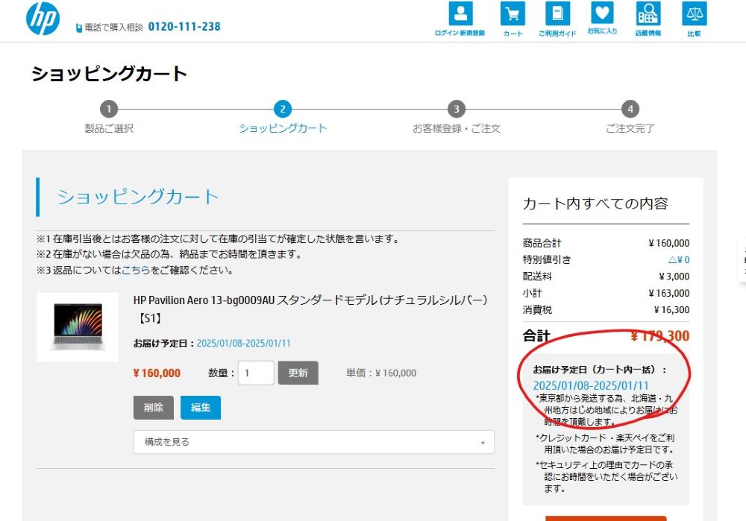Viewport: 746px width, 521px height.
Task: Edit item with 編集 button
Action: [x=200, y=408]
